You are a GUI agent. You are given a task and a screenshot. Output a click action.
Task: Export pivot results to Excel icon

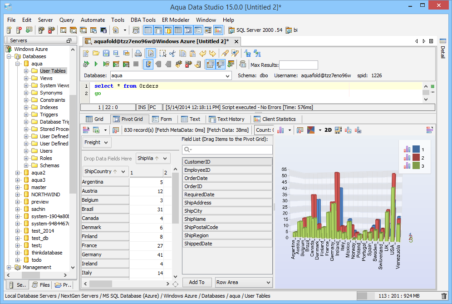tap(96, 130)
